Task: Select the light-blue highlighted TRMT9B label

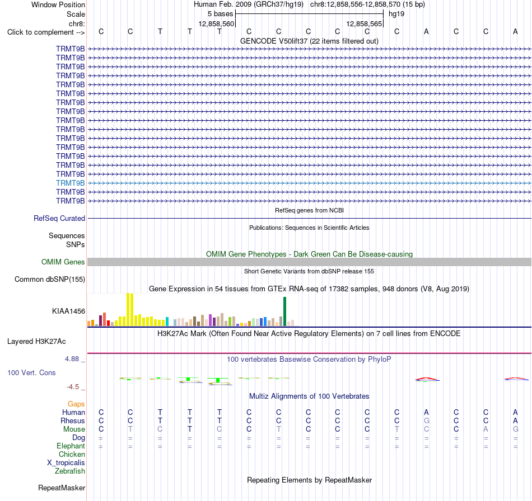Action: 70,183
